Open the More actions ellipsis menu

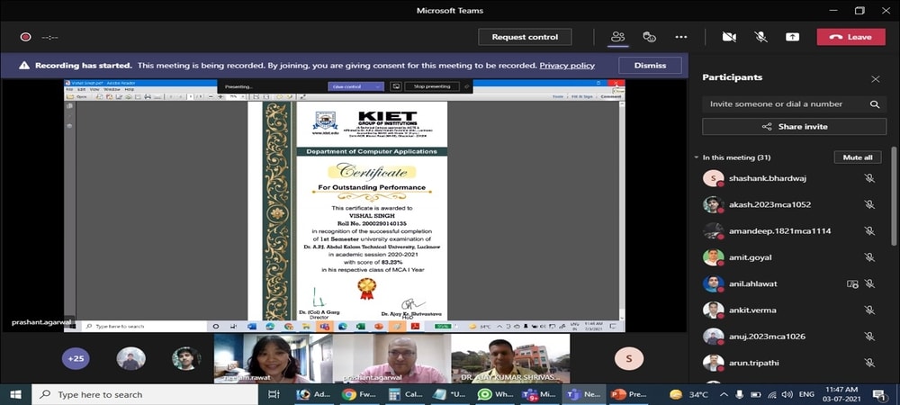[x=681, y=37]
